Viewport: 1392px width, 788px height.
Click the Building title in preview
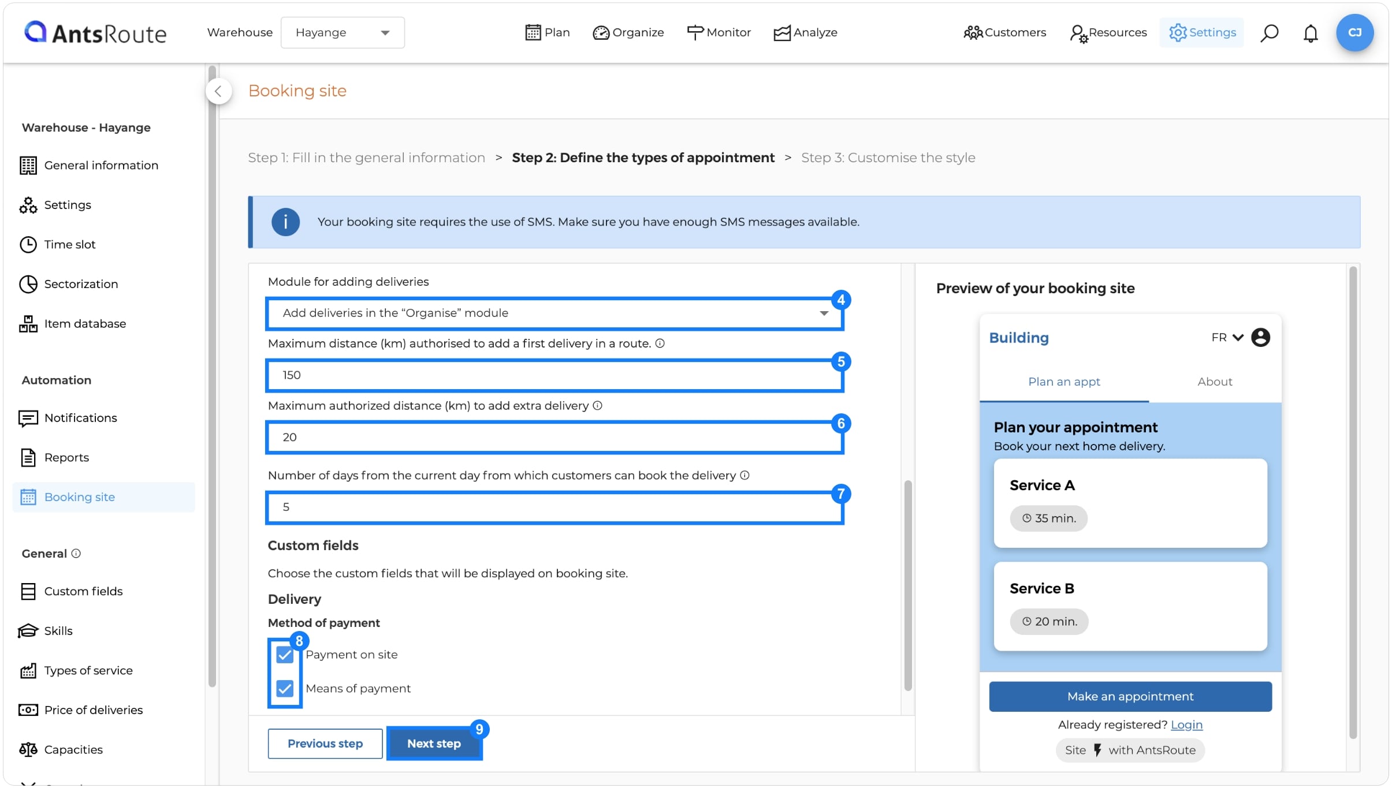pyautogui.click(x=1019, y=338)
